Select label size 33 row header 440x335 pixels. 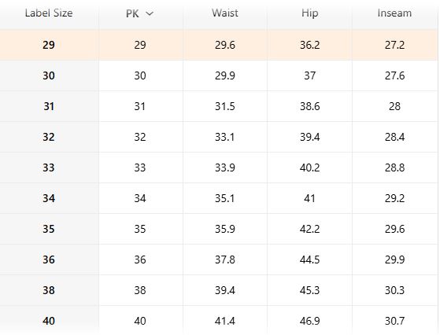point(49,167)
